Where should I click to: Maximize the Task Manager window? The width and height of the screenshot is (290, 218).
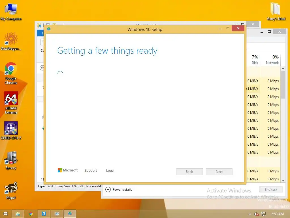269,32
